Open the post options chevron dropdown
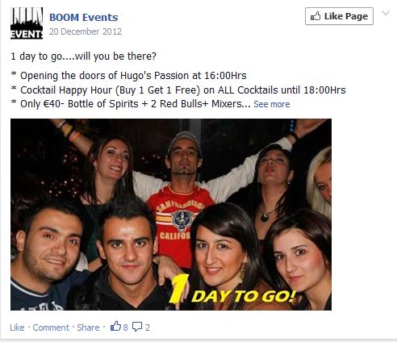Image resolution: width=397 pixels, height=342 pixels. coord(386,13)
